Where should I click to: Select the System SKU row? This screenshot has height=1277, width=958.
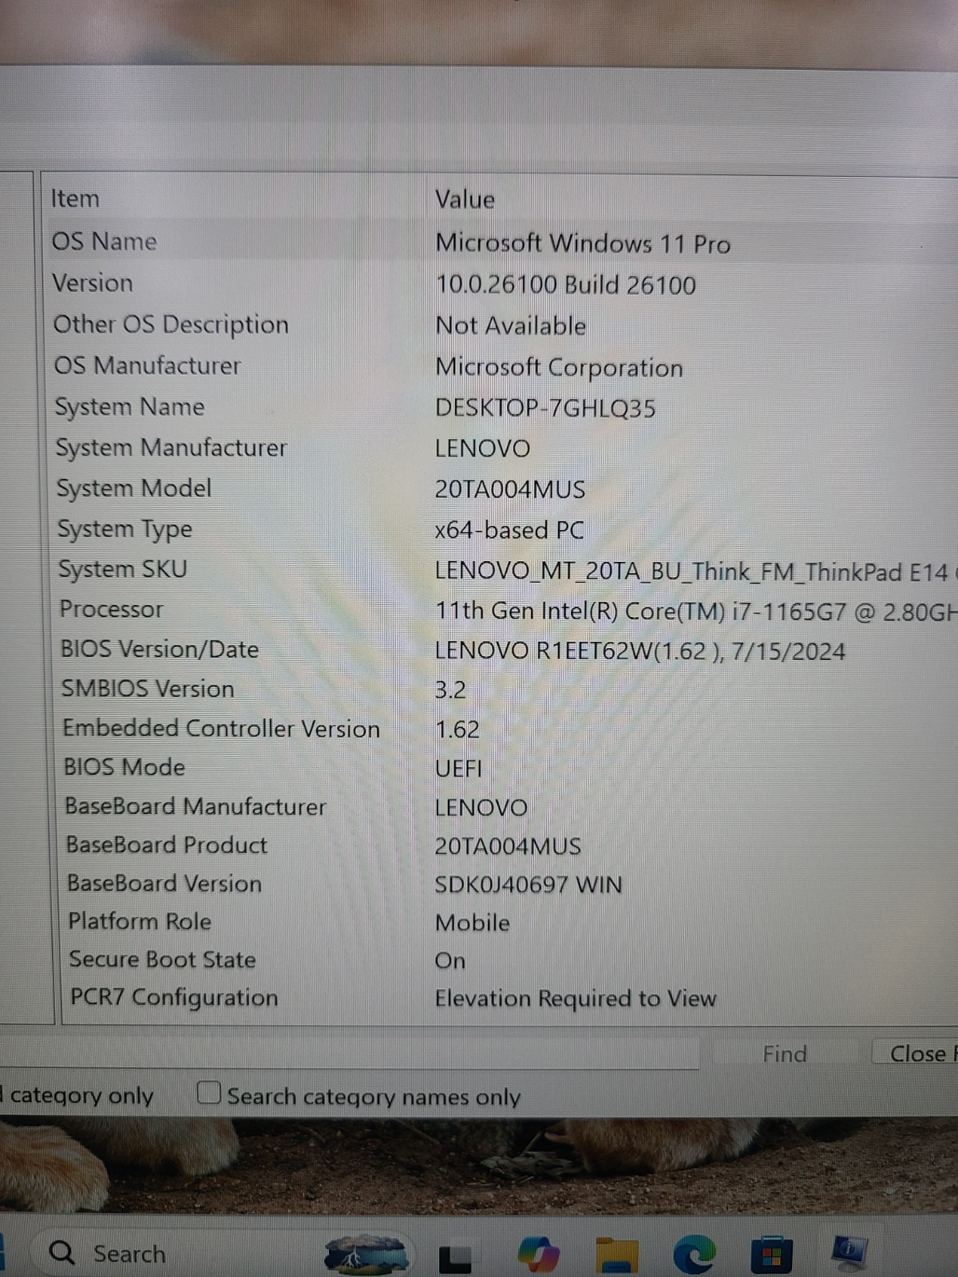[x=503, y=570]
